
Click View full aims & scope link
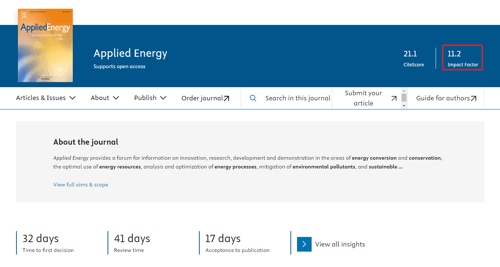(81, 185)
